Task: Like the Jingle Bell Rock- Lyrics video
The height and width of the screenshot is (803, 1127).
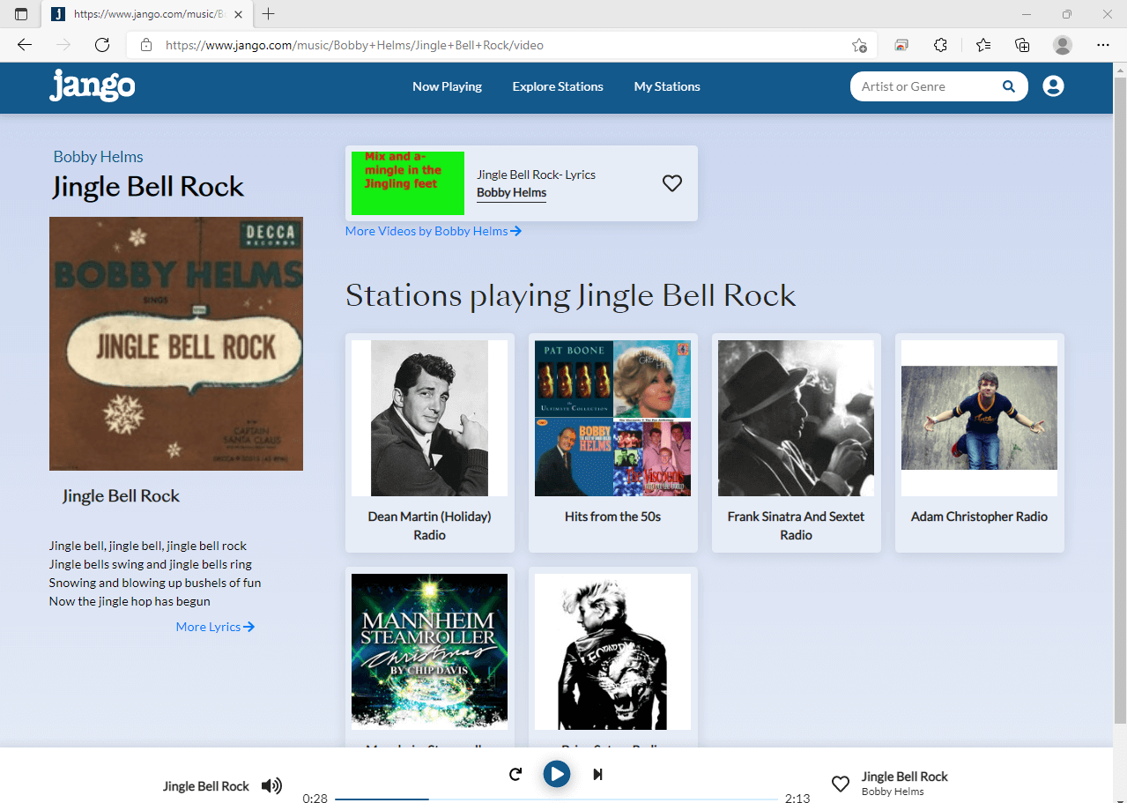Action: pos(672,183)
